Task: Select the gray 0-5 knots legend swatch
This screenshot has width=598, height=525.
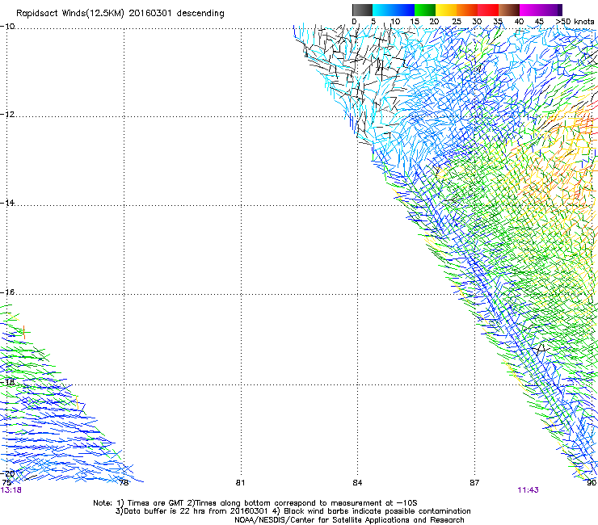Action: (x=362, y=10)
